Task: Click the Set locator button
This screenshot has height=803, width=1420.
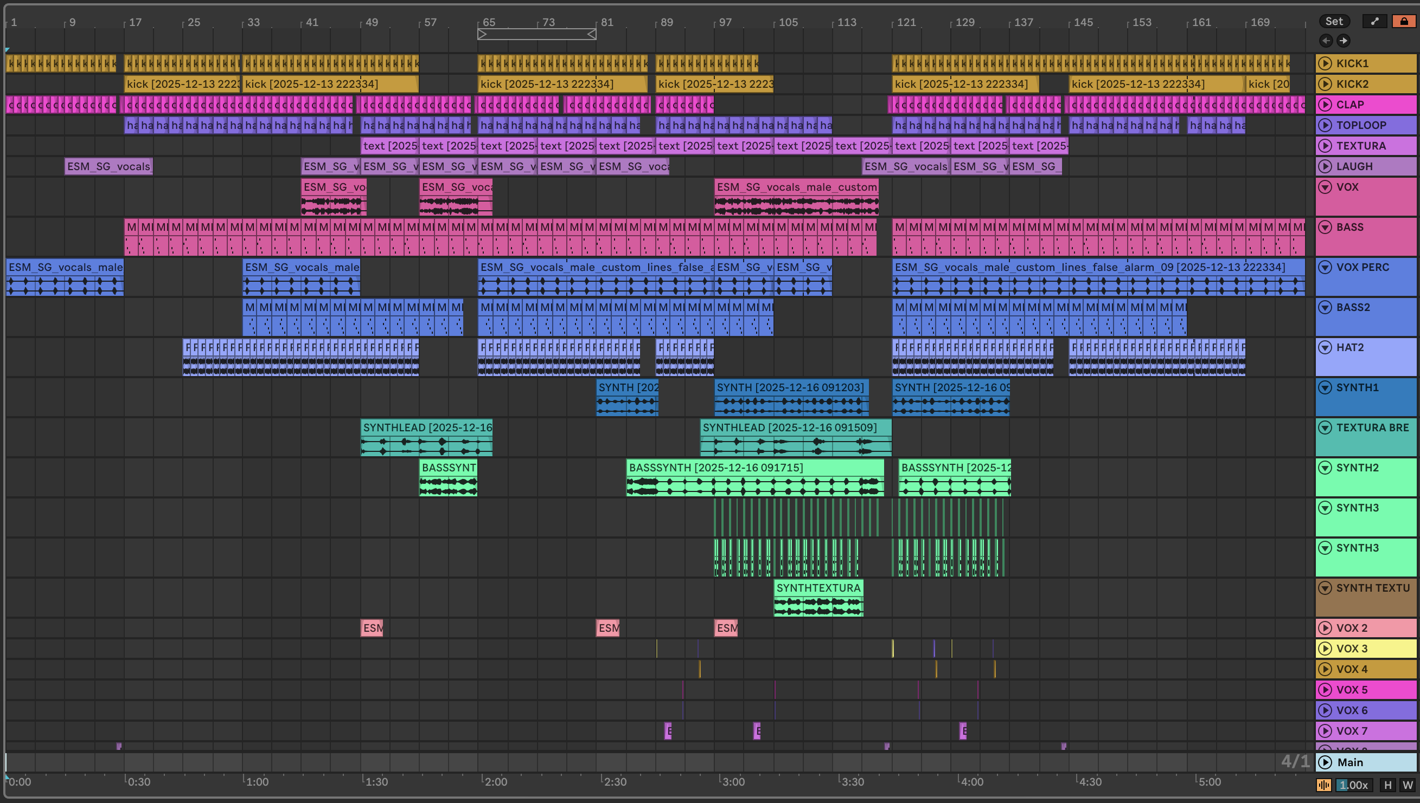Action: pos(1334,22)
